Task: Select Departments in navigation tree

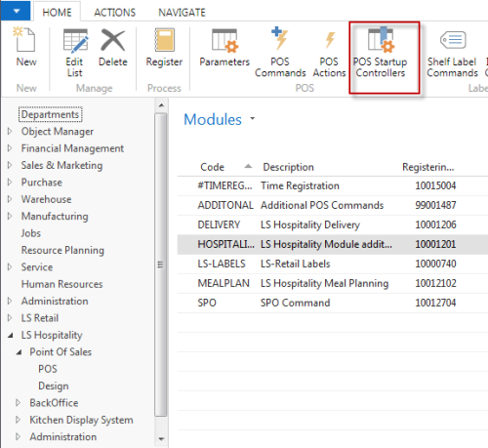Action: 51,114
